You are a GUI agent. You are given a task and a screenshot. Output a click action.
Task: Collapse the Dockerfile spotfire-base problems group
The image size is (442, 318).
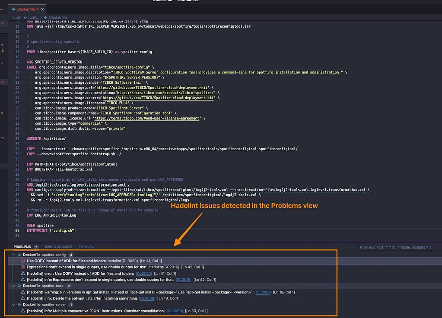[13, 287]
